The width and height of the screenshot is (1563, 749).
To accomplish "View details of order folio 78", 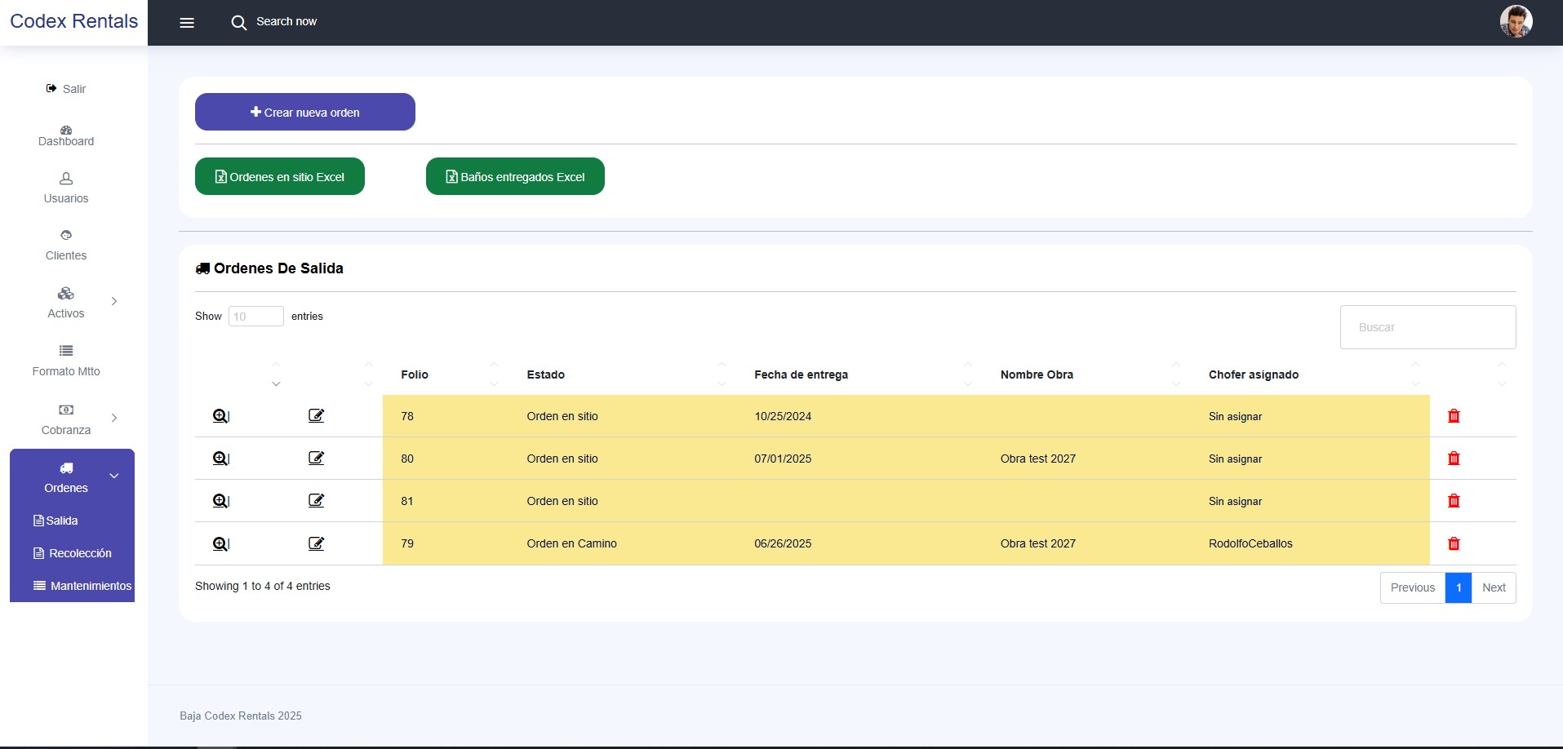I will tap(221, 416).
